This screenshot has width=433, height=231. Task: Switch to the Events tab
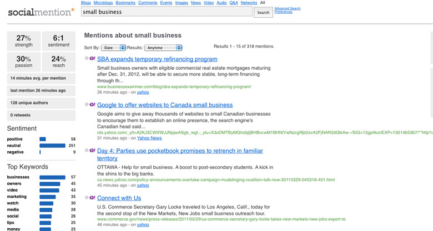[x=166, y=2]
